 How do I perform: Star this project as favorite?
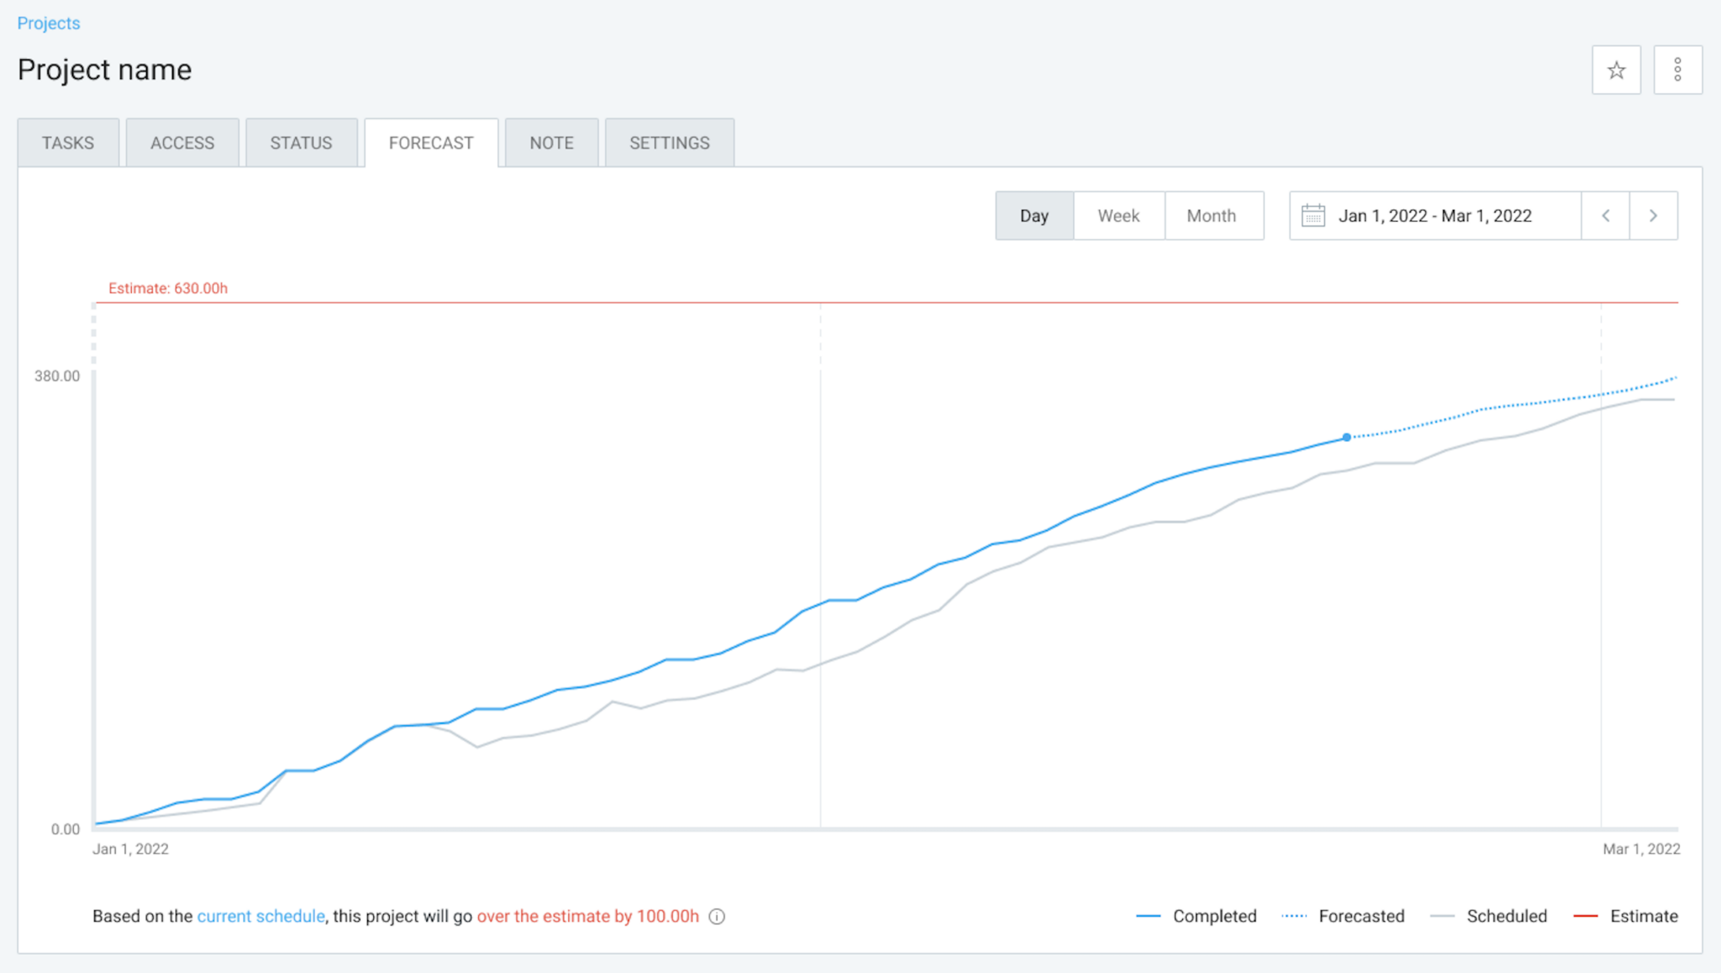pos(1615,71)
